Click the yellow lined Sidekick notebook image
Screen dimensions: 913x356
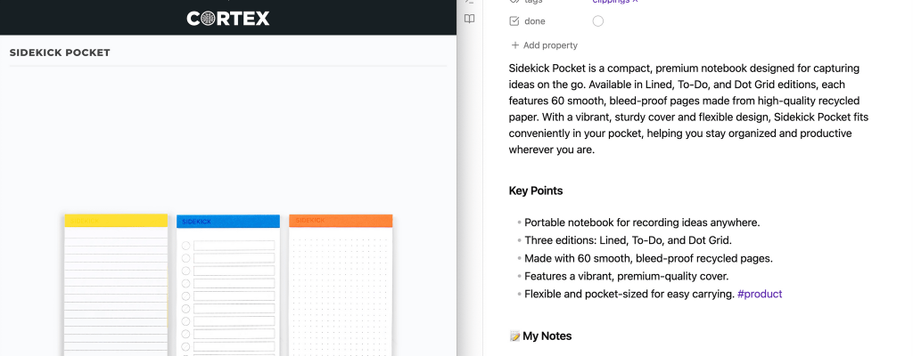point(116,285)
